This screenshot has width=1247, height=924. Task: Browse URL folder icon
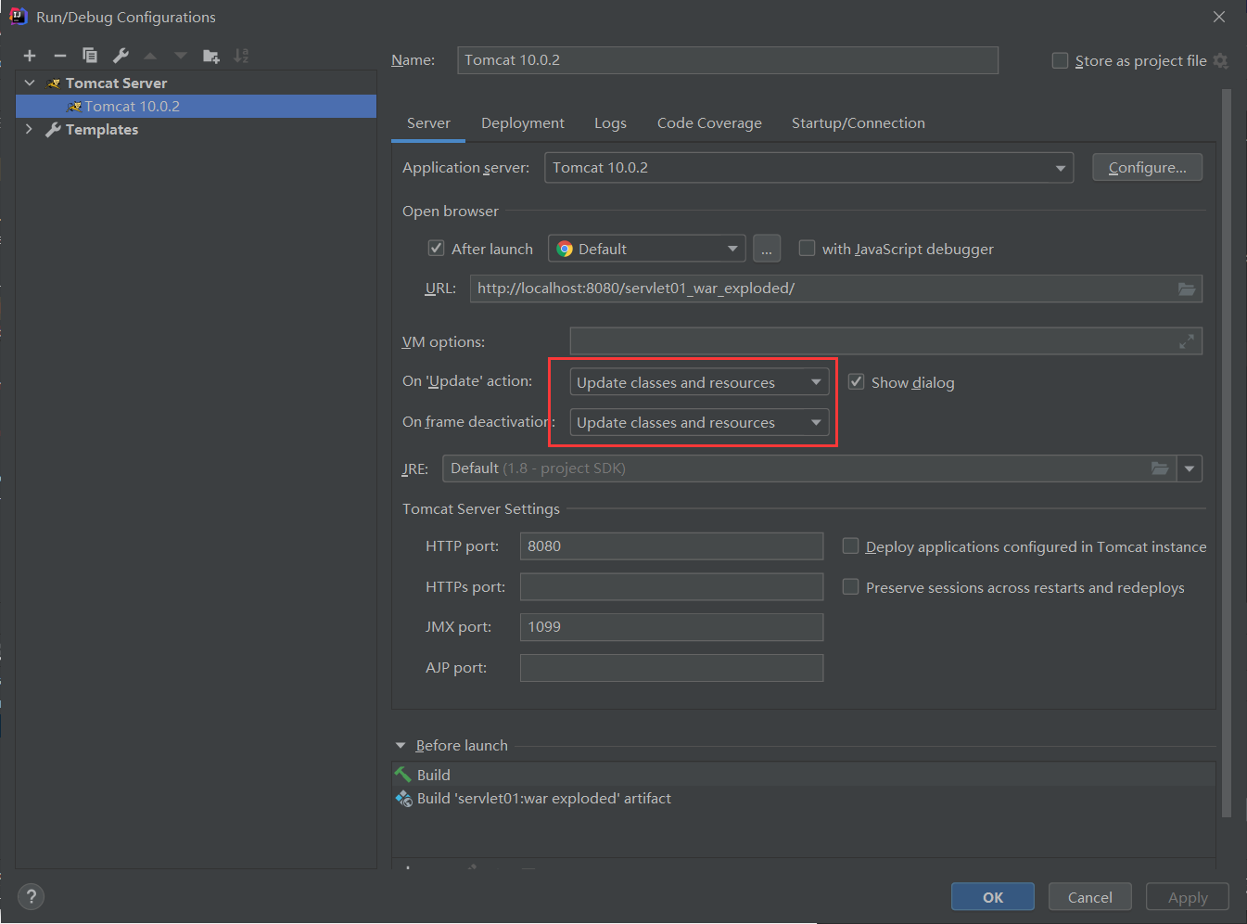(1187, 289)
